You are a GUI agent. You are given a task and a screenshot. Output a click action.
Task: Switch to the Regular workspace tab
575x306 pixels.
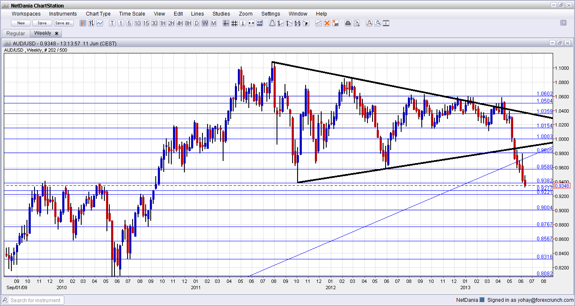pos(16,33)
